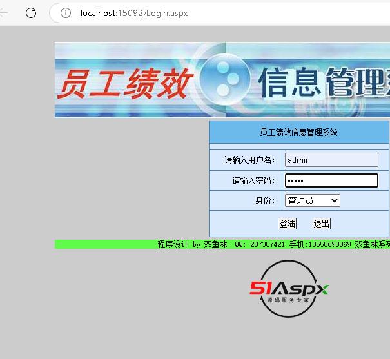Click the 员工绩效 banner image
This screenshot has height=359, width=390.
pyautogui.click(x=222, y=79)
